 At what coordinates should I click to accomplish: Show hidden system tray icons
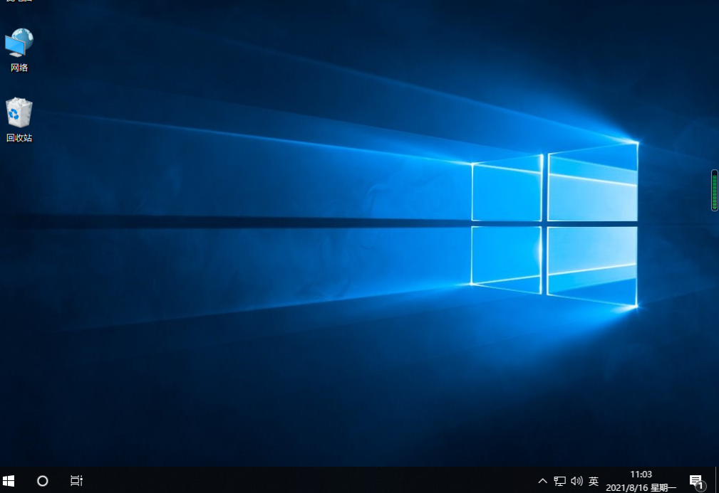(x=542, y=481)
